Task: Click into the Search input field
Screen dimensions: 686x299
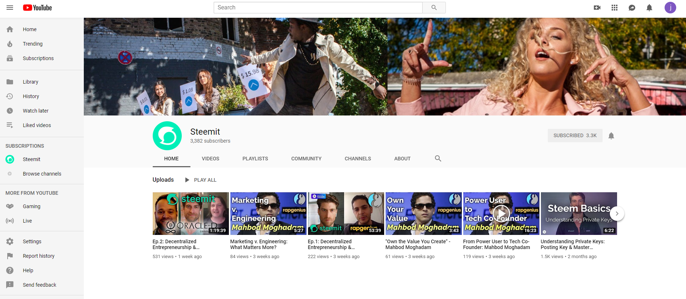Action: (x=318, y=8)
